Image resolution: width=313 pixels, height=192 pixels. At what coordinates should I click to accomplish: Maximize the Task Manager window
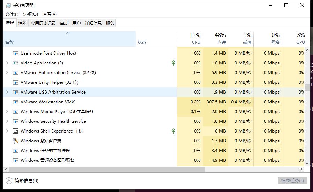pyautogui.click(x=286, y=5)
